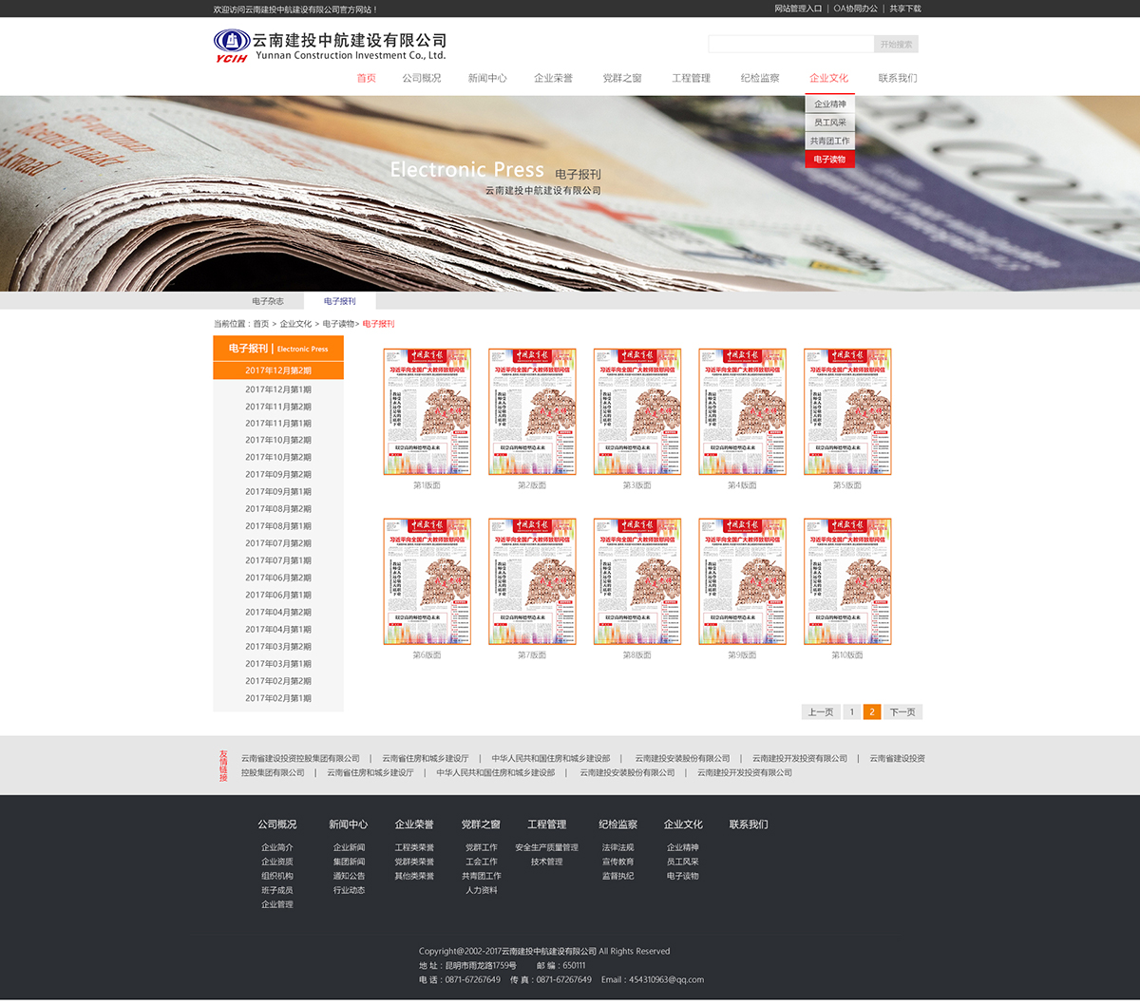Select 电子读物 in the expanded menu
This screenshot has height=1004, width=1140.
(x=829, y=160)
